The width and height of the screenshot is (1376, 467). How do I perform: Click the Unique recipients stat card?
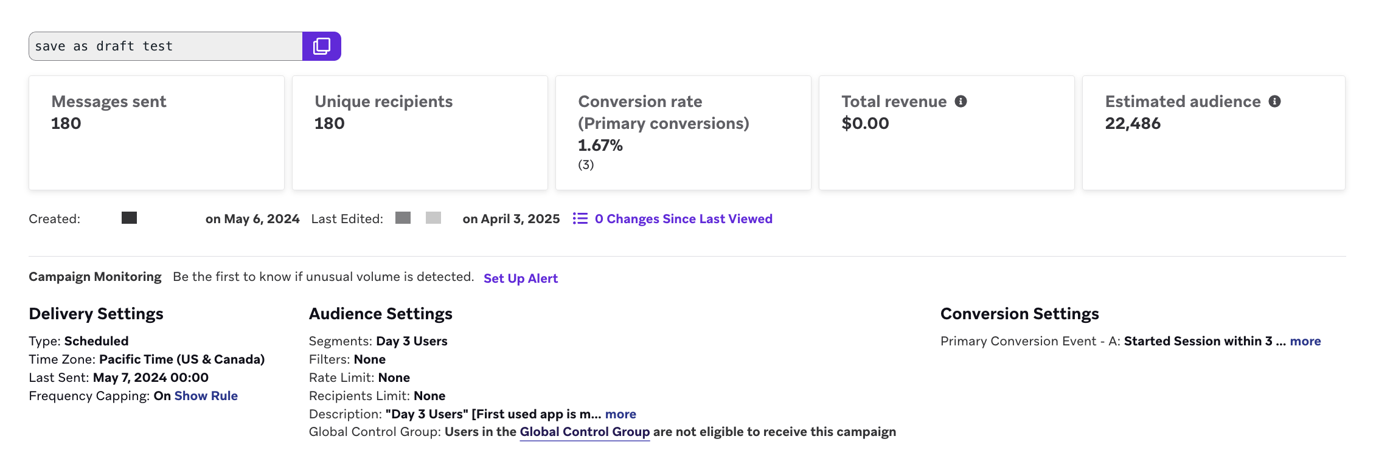pos(420,133)
